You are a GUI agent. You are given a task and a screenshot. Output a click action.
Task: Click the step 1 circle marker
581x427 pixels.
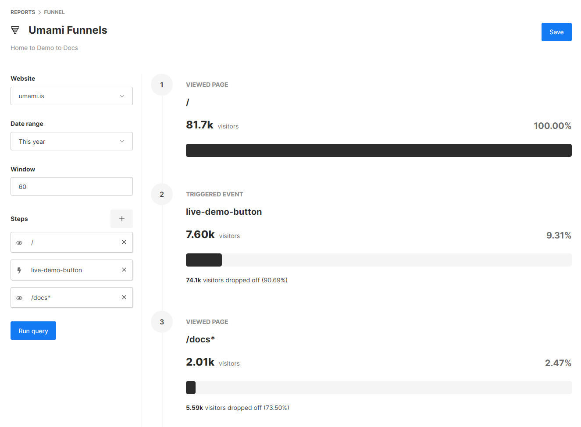(162, 85)
